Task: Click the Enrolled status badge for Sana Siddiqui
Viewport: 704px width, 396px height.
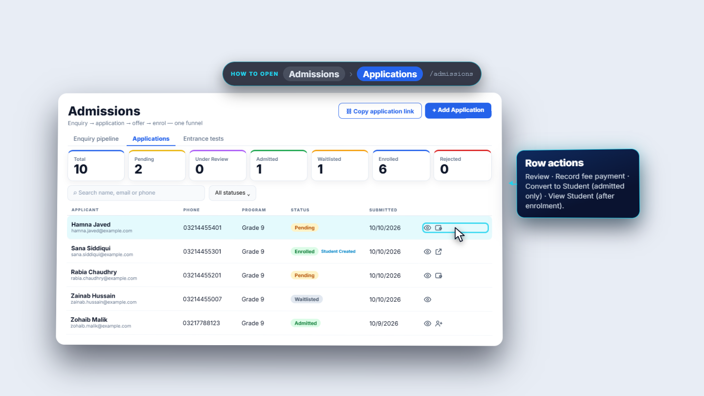Action: pyautogui.click(x=305, y=252)
